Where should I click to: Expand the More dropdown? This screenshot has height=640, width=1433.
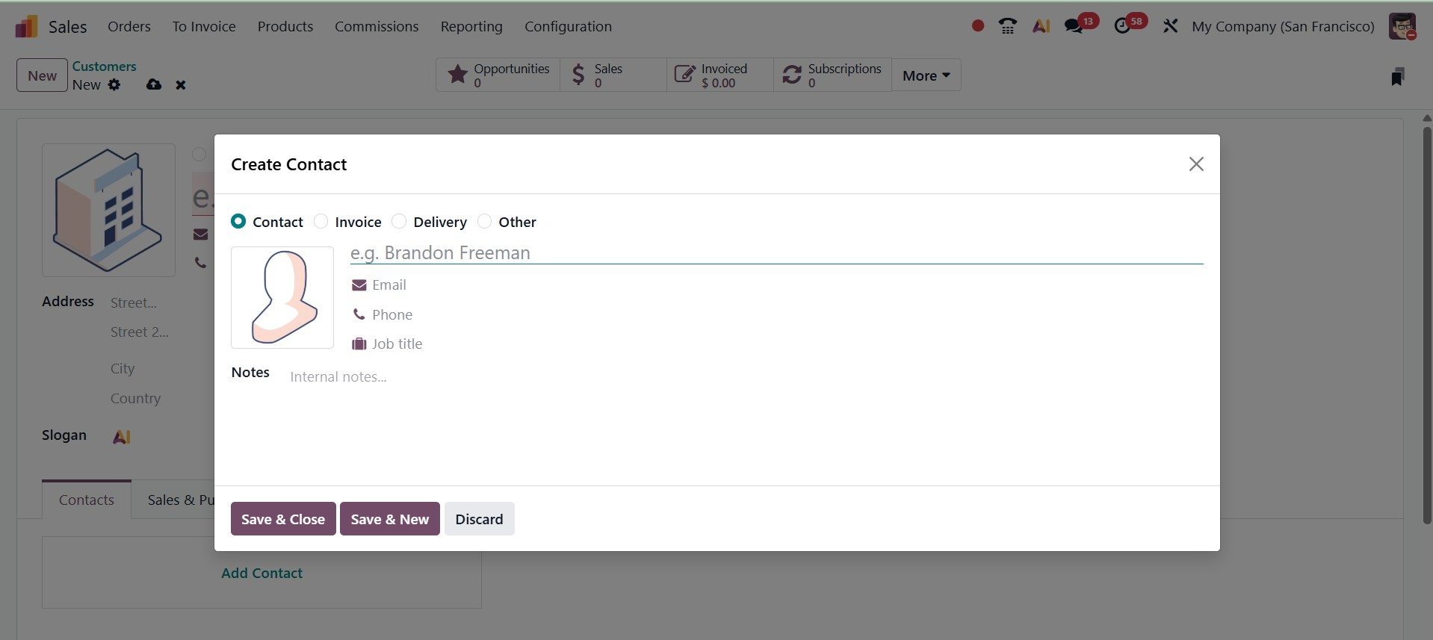(x=926, y=75)
